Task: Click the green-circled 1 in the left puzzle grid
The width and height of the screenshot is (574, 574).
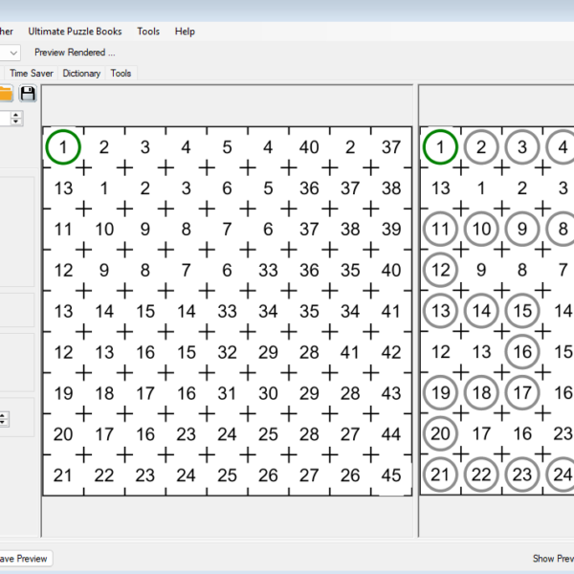Action: pyautogui.click(x=63, y=147)
